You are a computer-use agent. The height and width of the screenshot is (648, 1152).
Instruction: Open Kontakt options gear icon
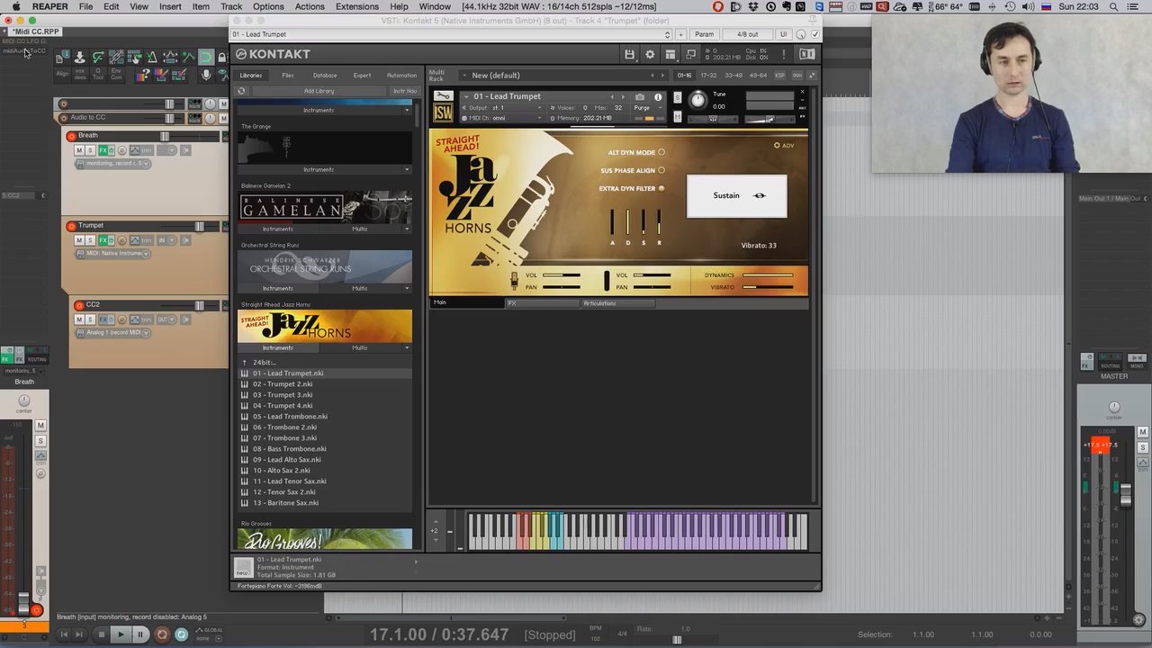click(650, 55)
